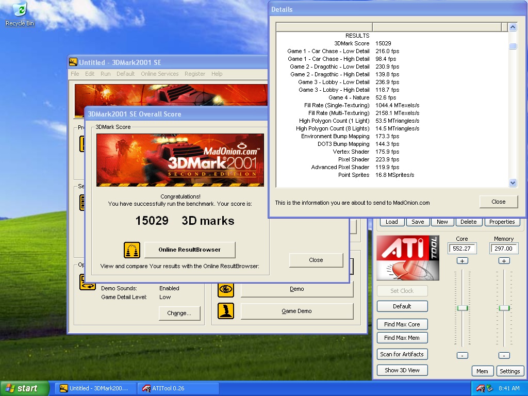
Task: Decrease Memory clock with minus button
Action: pyautogui.click(x=504, y=356)
